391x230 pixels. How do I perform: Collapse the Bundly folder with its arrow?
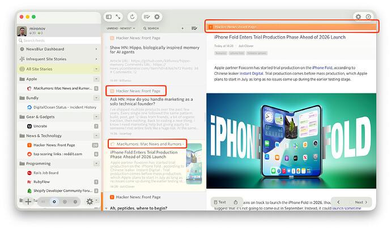point(96,97)
